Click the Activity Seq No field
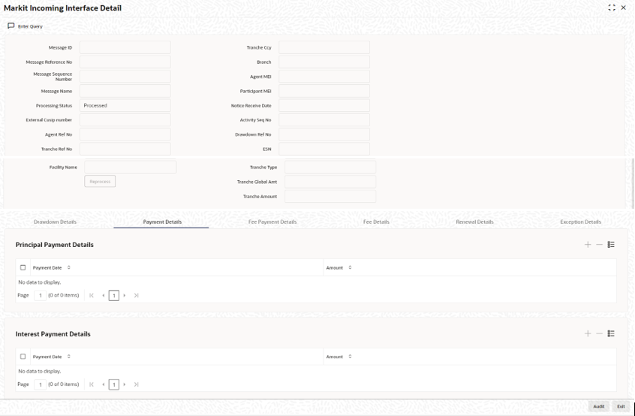This screenshot has width=635, height=416. click(324, 120)
